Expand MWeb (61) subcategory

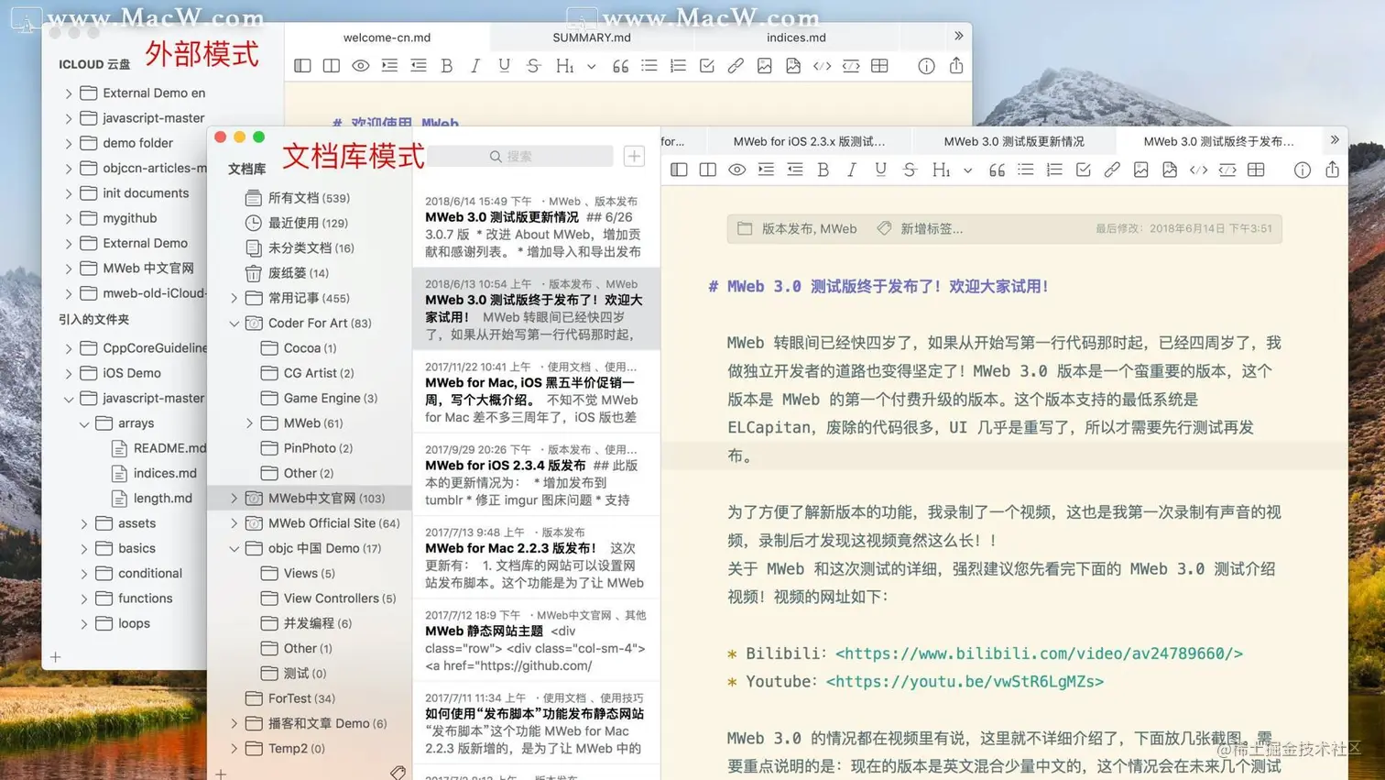(249, 423)
